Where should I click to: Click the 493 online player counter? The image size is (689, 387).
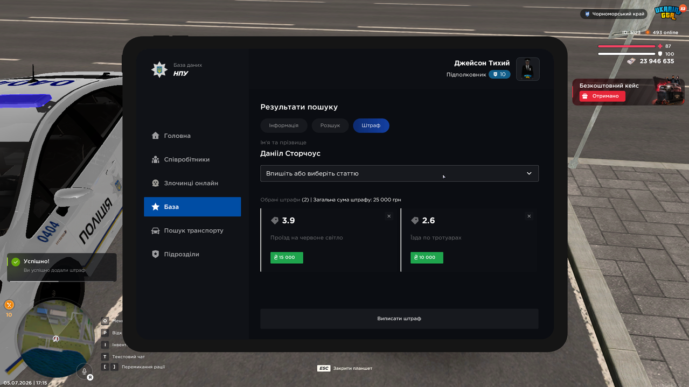click(665, 32)
